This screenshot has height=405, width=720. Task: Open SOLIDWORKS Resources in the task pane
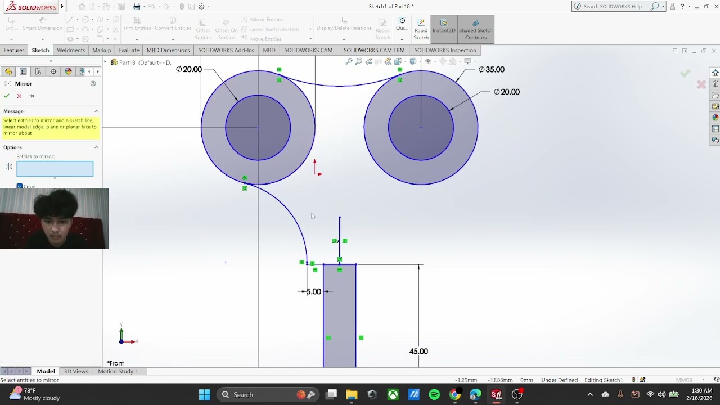[715, 73]
